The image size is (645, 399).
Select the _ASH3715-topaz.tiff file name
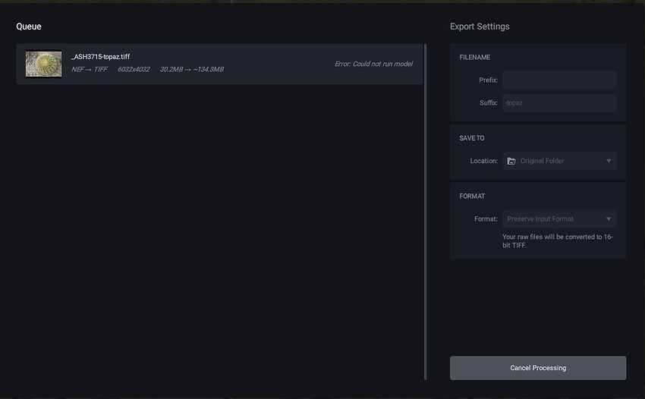pyautogui.click(x=100, y=57)
